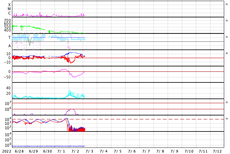The image size is (230, 154).
Task: Click the 500 tick label
Action: point(8,27)
